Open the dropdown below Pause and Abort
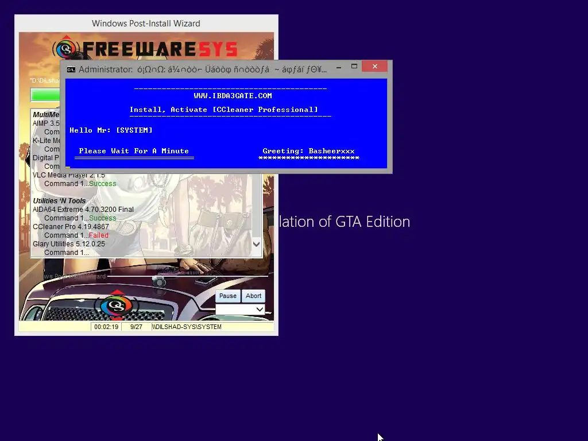This screenshot has width=588, height=441. click(x=241, y=310)
